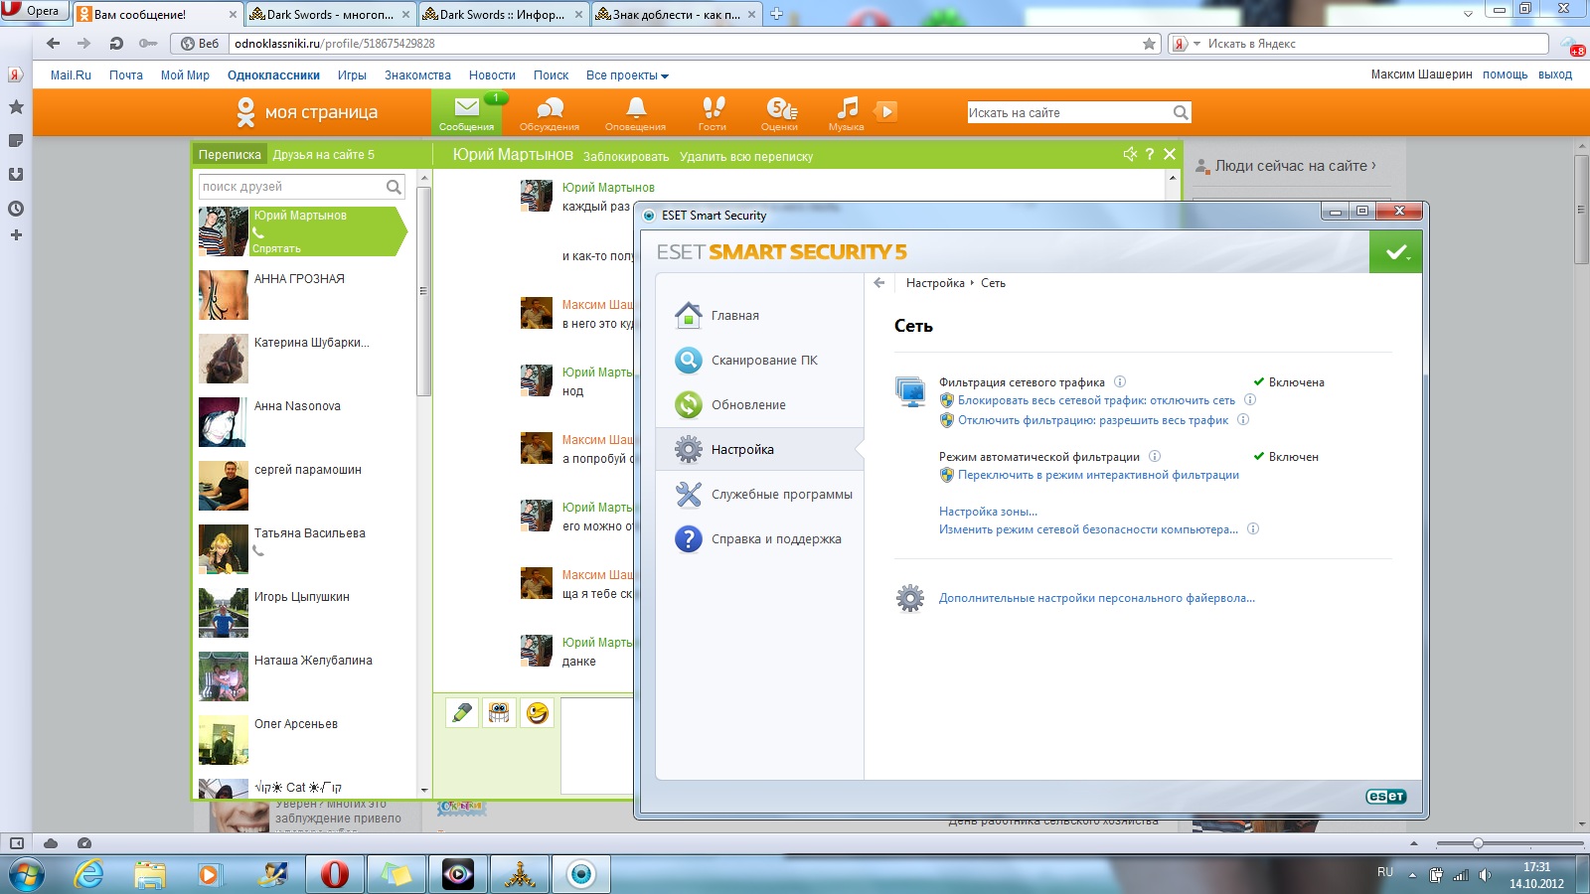Open Дополнительные настройки персонального файервола
The height and width of the screenshot is (894, 1590).
pos(1097,598)
